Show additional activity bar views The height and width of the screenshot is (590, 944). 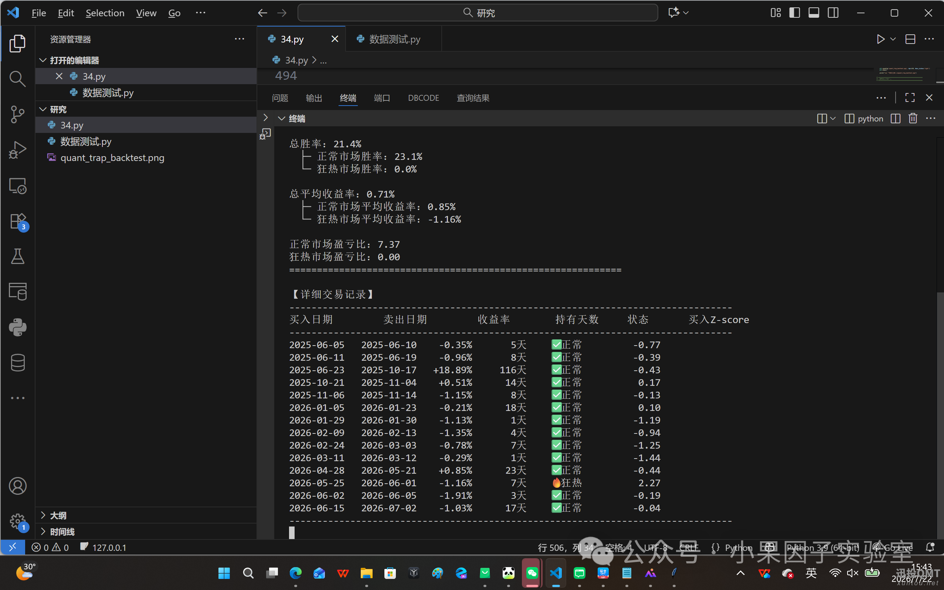[18, 398]
